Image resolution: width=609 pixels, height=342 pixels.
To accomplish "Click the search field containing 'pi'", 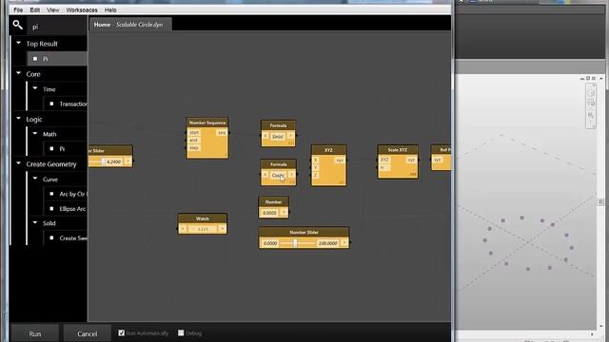I will [57, 27].
